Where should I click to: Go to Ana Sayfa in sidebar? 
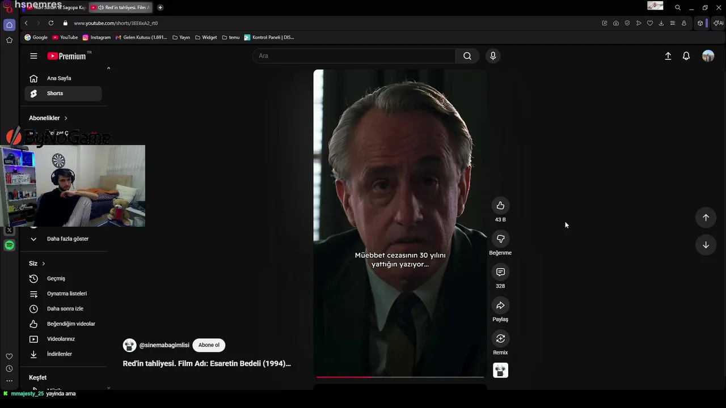(63, 78)
